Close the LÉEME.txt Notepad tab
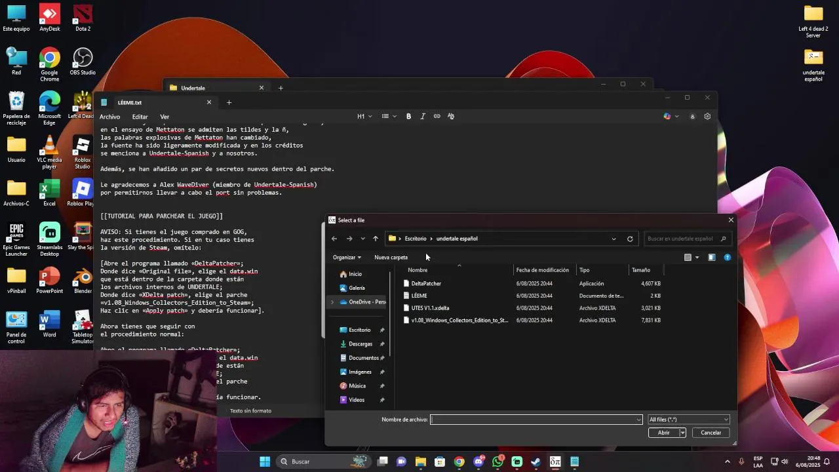Screen dimensions: 839x472 coord(209,102)
